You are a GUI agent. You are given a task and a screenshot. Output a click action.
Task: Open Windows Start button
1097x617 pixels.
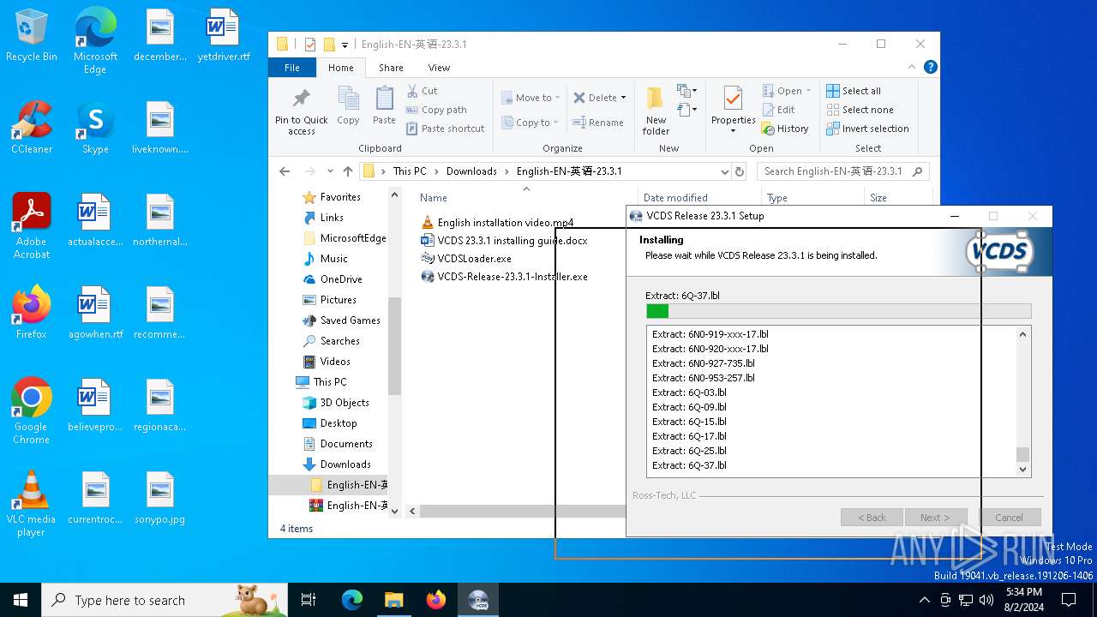point(21,600)
